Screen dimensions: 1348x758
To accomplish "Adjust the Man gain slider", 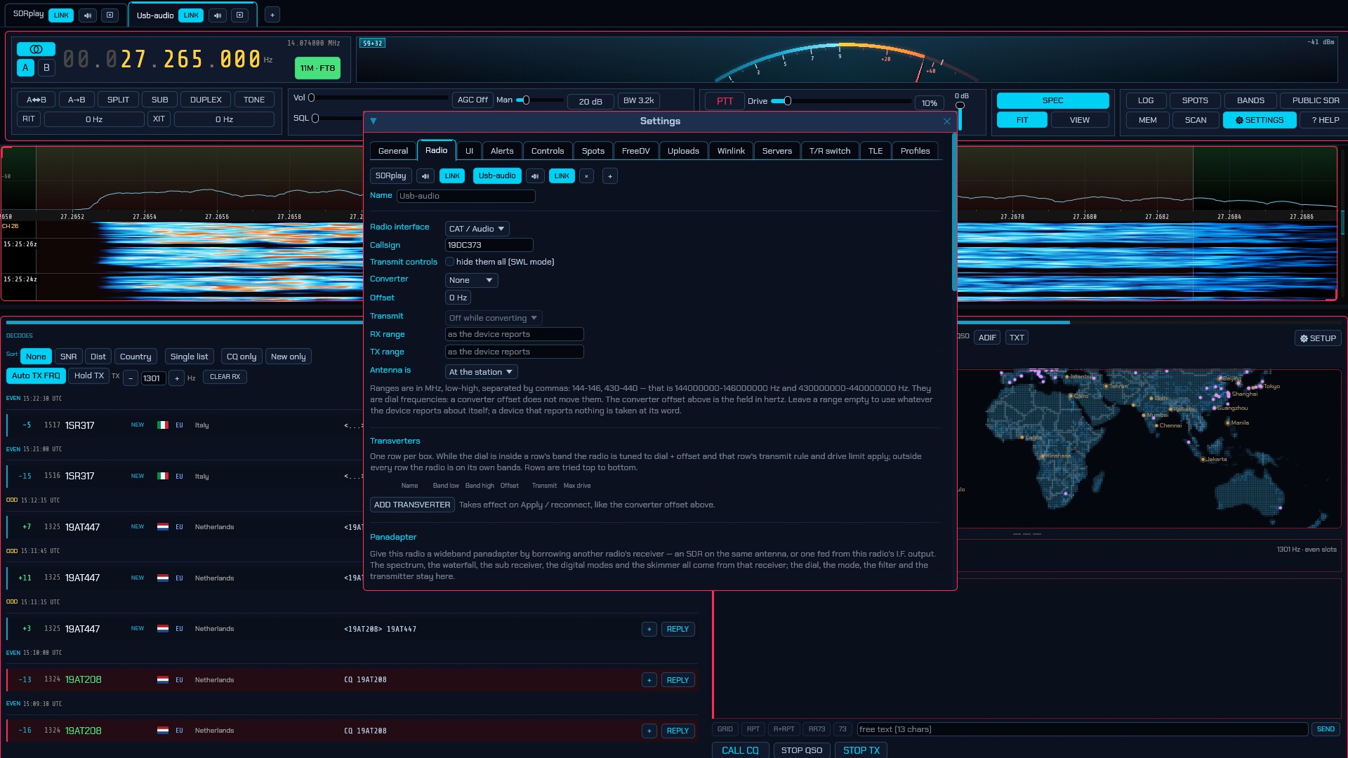I will 539,100.
